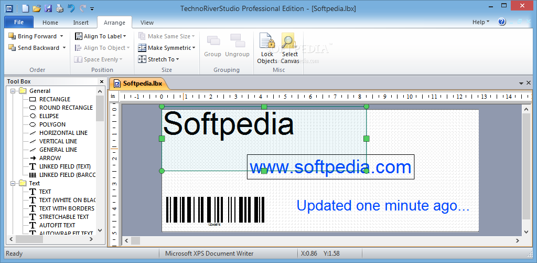
Task: Click the Tool Box horizontal scroll right arrow
Action: tap(91, 239)
